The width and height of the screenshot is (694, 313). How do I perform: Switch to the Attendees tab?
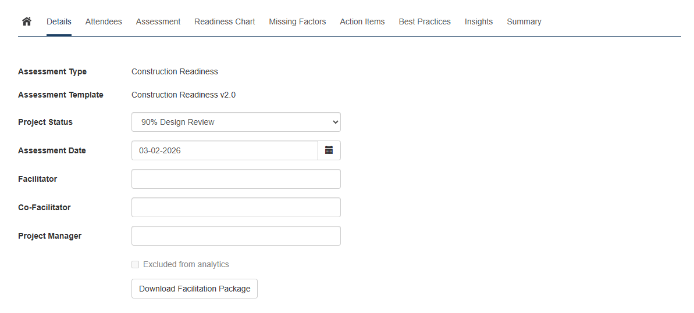click(x=104, y=21)
